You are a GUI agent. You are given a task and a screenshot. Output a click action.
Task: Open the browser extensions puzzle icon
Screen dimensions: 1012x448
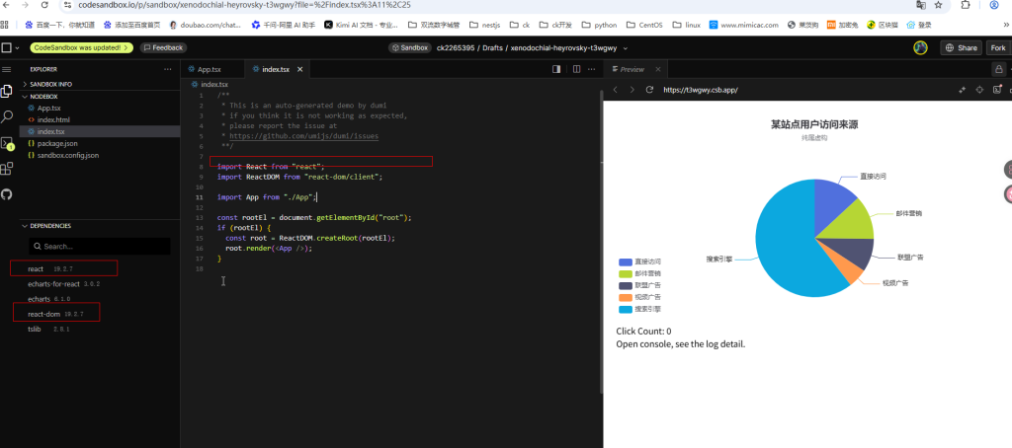pyautogui.click(x=966, y=5)
